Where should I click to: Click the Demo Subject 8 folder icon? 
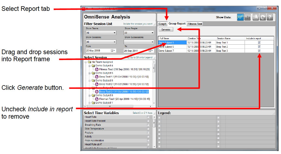pos(93,95)
